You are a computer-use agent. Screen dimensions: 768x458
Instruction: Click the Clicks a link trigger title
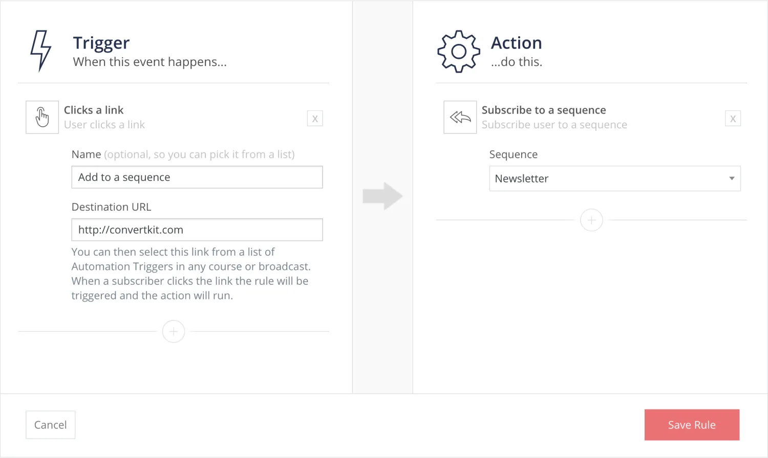pyautogui.click(x=94, y=110)
